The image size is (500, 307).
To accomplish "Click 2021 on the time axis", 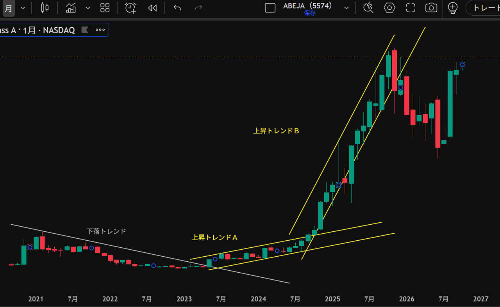I will coord(36,299).
